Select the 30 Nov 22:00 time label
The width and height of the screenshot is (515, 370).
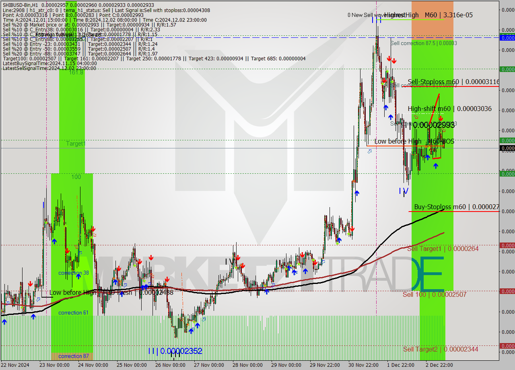(x=363, y=365)
